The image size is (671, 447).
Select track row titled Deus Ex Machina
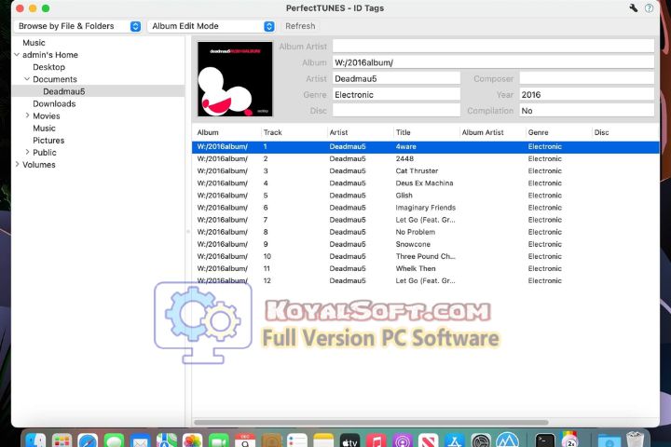[x=425, y=183]
